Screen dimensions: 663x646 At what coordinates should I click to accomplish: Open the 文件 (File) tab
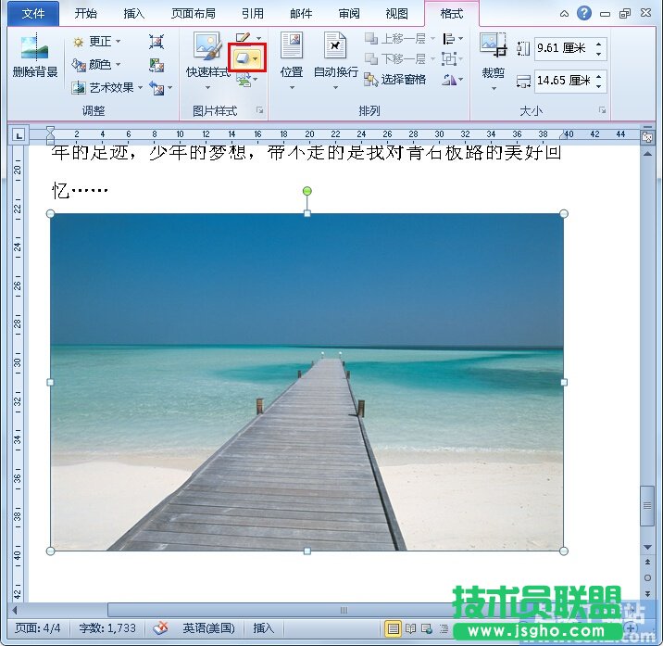click(x=32, y=14)
